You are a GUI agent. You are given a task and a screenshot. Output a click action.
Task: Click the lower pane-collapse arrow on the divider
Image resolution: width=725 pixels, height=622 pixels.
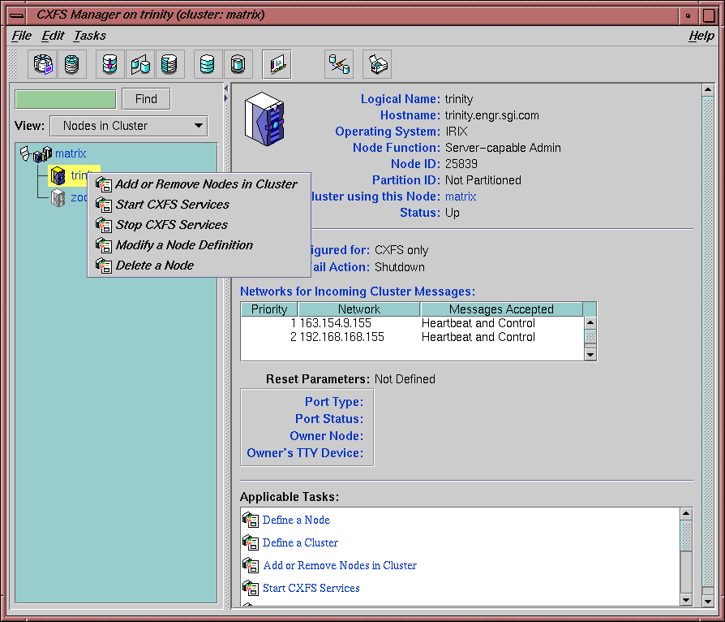(x=226, y=98)
